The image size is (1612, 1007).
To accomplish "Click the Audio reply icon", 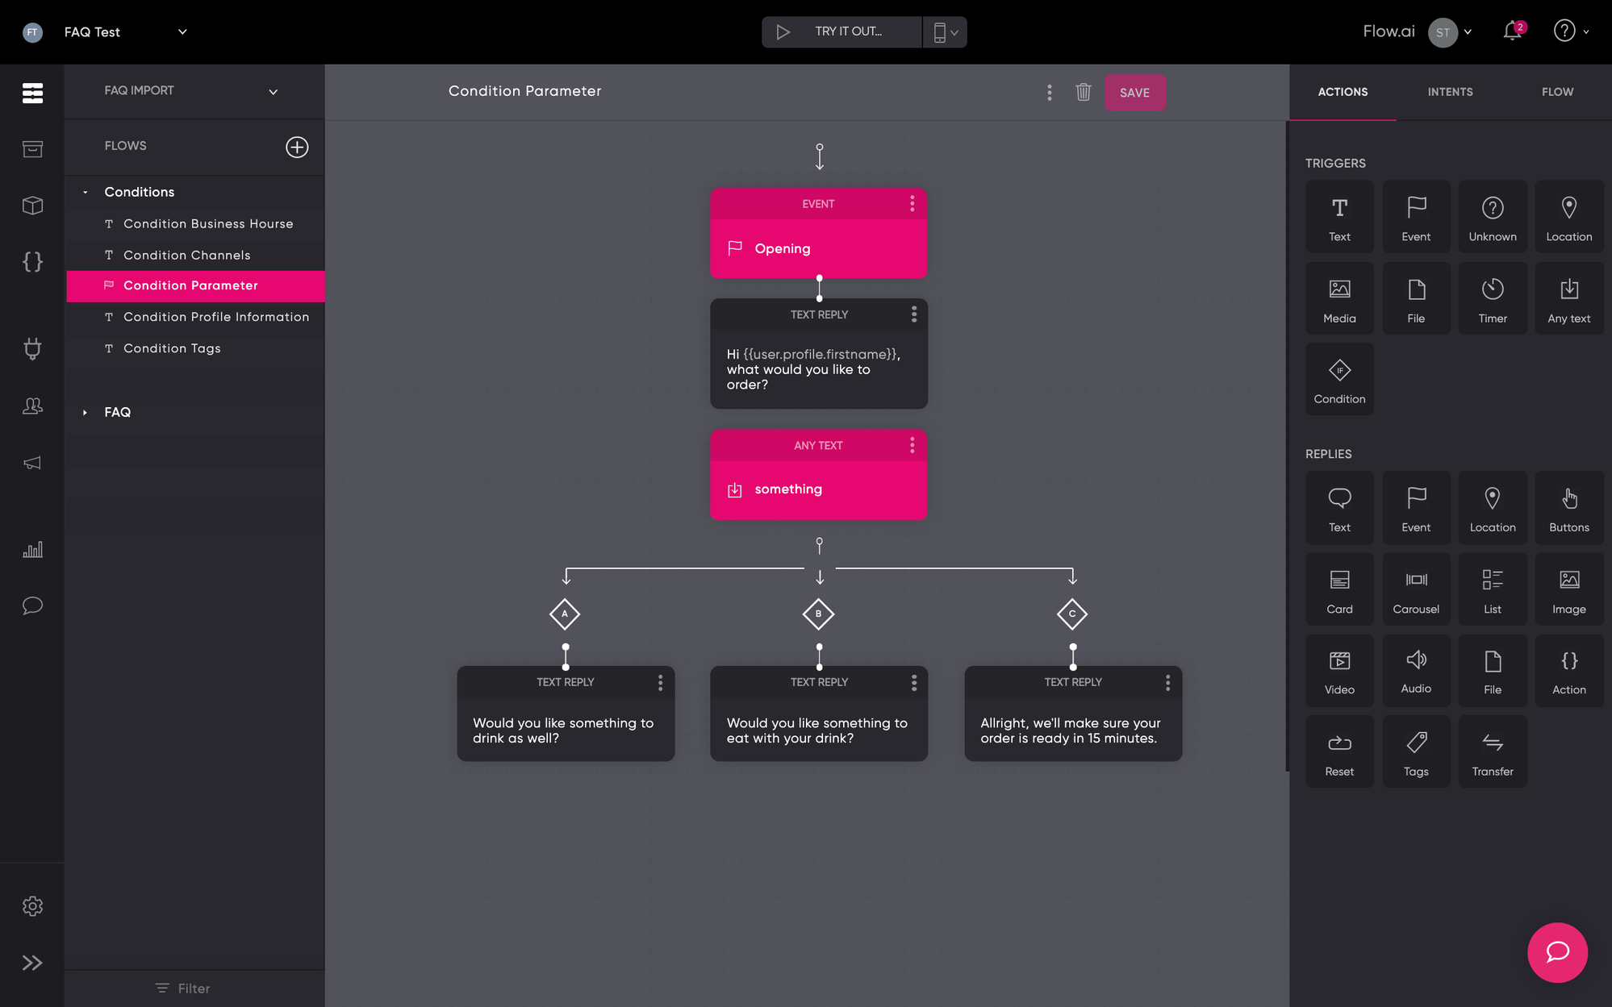I will tap(1416, 669).
